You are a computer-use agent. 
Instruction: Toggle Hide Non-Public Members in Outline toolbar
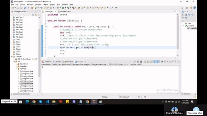click(x=183, y=18)
